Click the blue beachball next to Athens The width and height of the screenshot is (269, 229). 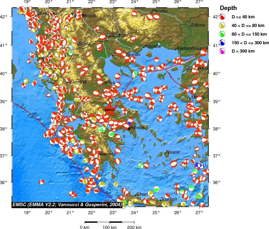(128, 124)
